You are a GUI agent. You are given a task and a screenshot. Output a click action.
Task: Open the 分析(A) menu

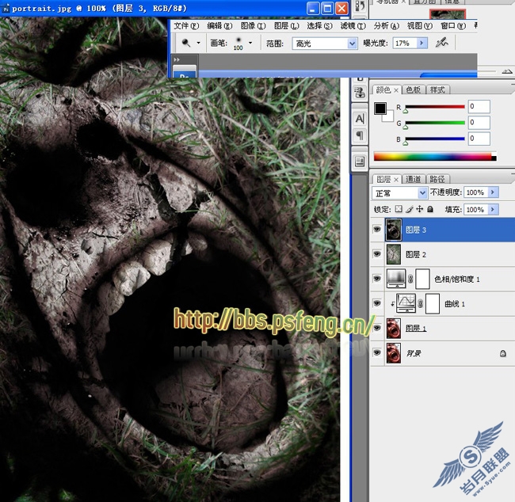pos(387,25)
